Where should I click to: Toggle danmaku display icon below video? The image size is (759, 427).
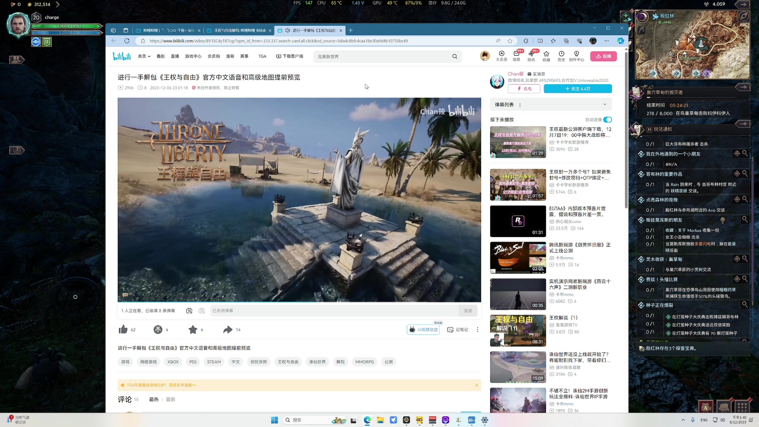pyautogui.click(x=189, y=311)
